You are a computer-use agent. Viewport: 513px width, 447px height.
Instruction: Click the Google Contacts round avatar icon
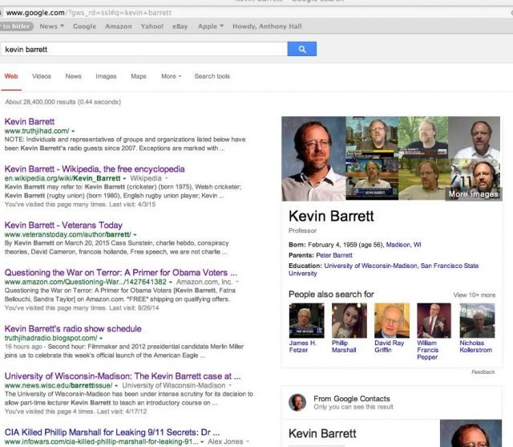297,403
